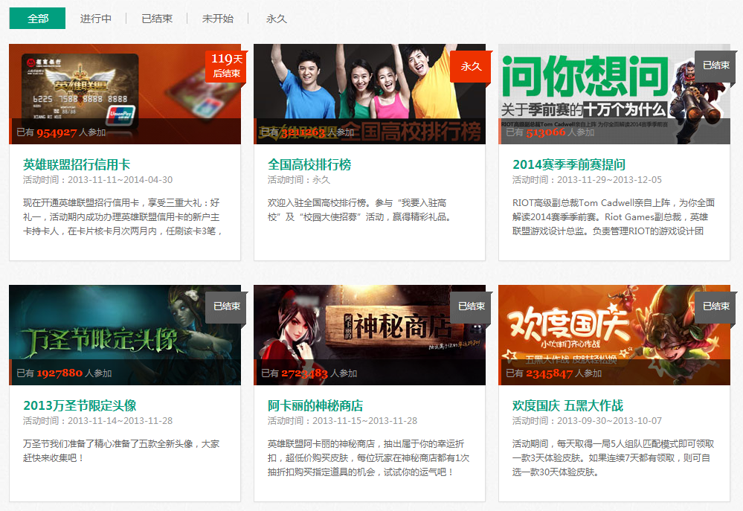Click description starting 欢迎入驻全国高校排行榜
Screen dimensions: 743x511
360,210
